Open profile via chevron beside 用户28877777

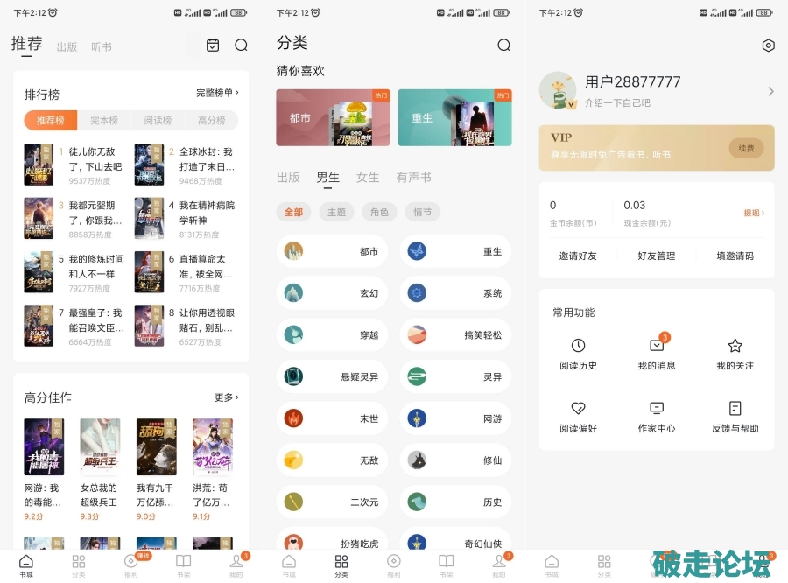(770, 91)
